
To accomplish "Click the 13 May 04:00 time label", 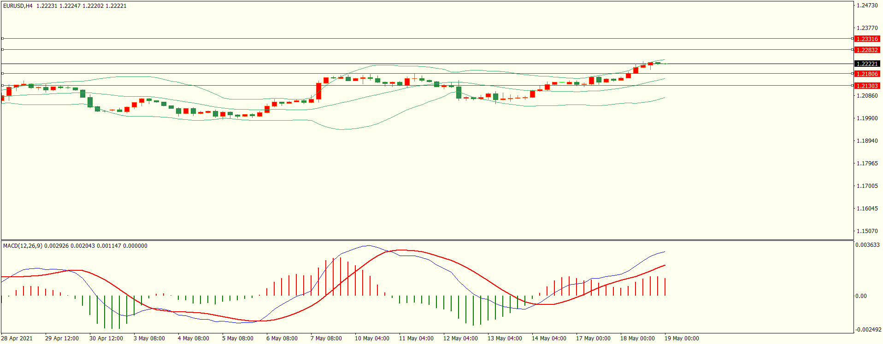I will point(505,338).
